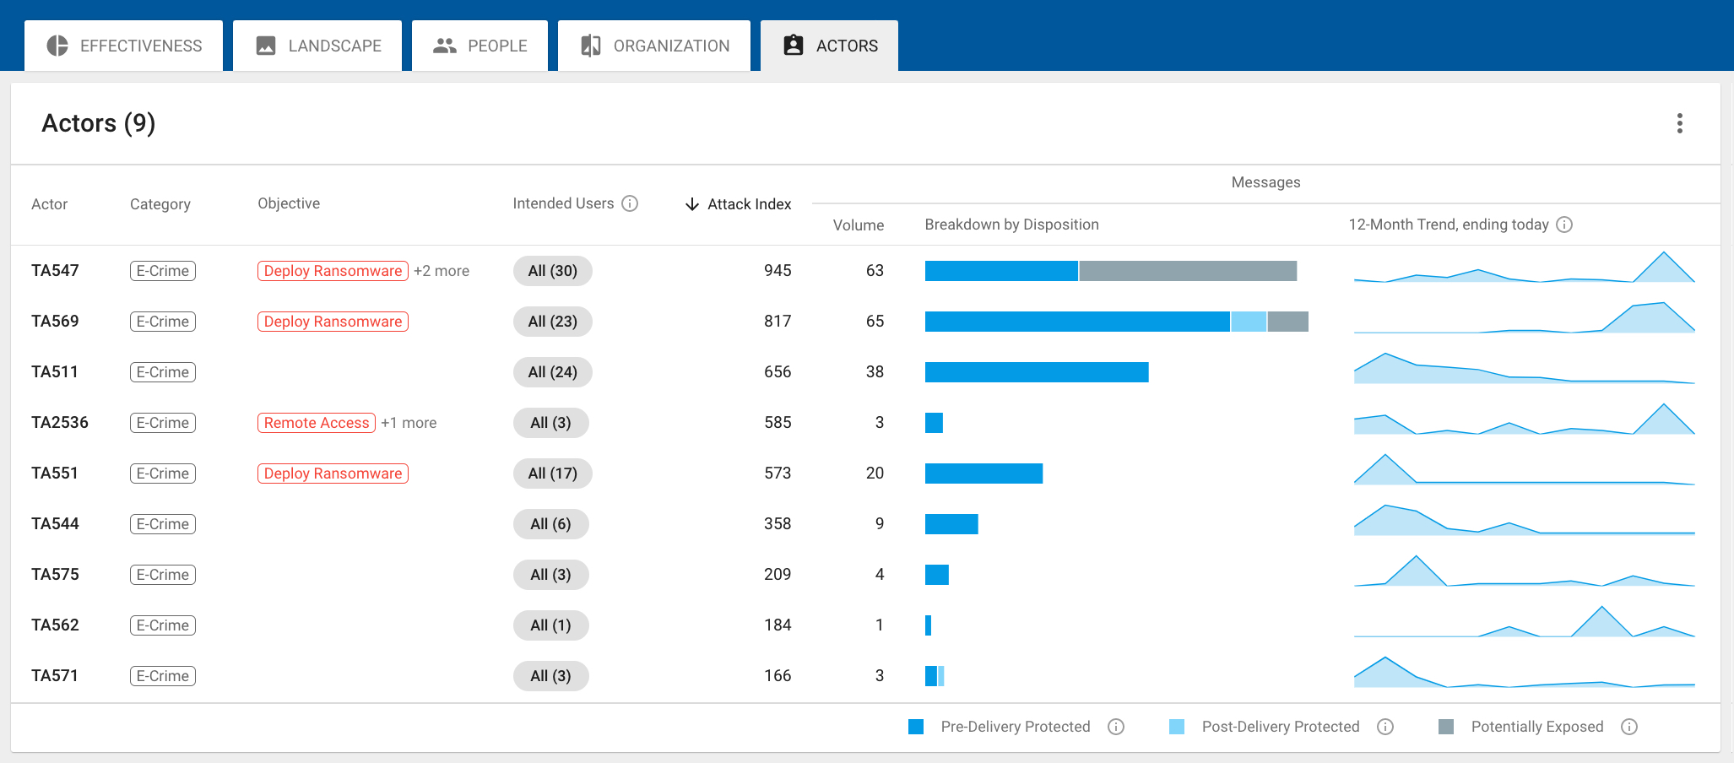This screenshot has height=763, width=1734.
Task: Click the Deploy Ransomware tag for TA551
Action: (x=333, y=473)
